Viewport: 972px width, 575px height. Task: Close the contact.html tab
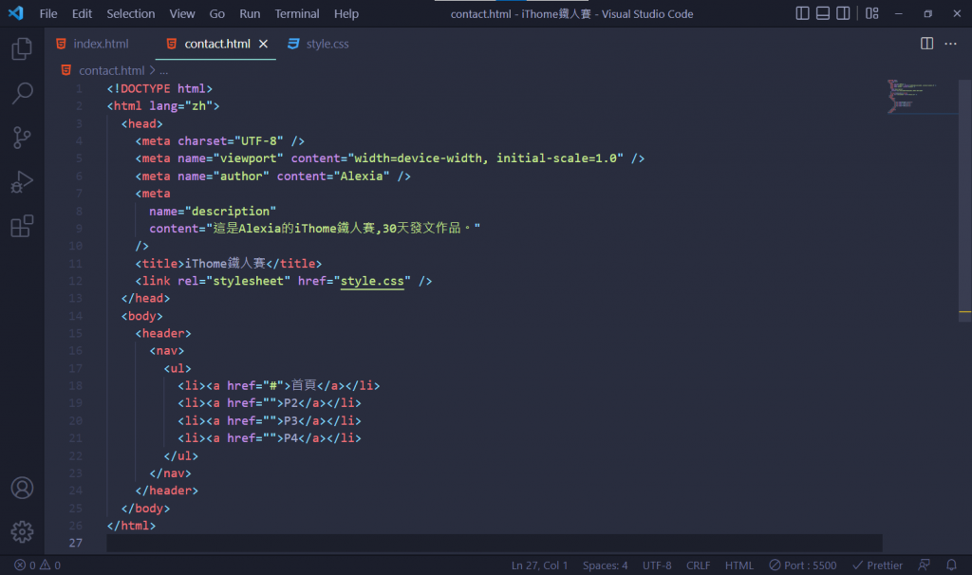(264, 44)
